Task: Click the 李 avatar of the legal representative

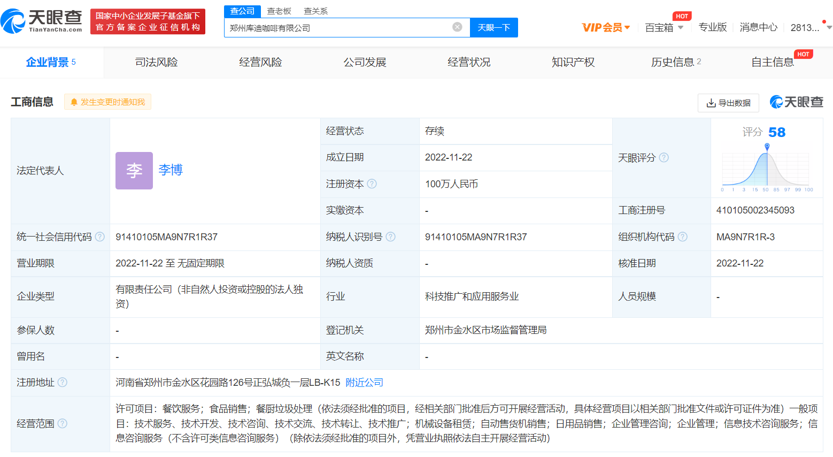Action: click(134, 171)
